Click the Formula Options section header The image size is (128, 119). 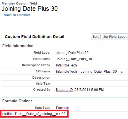click(17, 101)
